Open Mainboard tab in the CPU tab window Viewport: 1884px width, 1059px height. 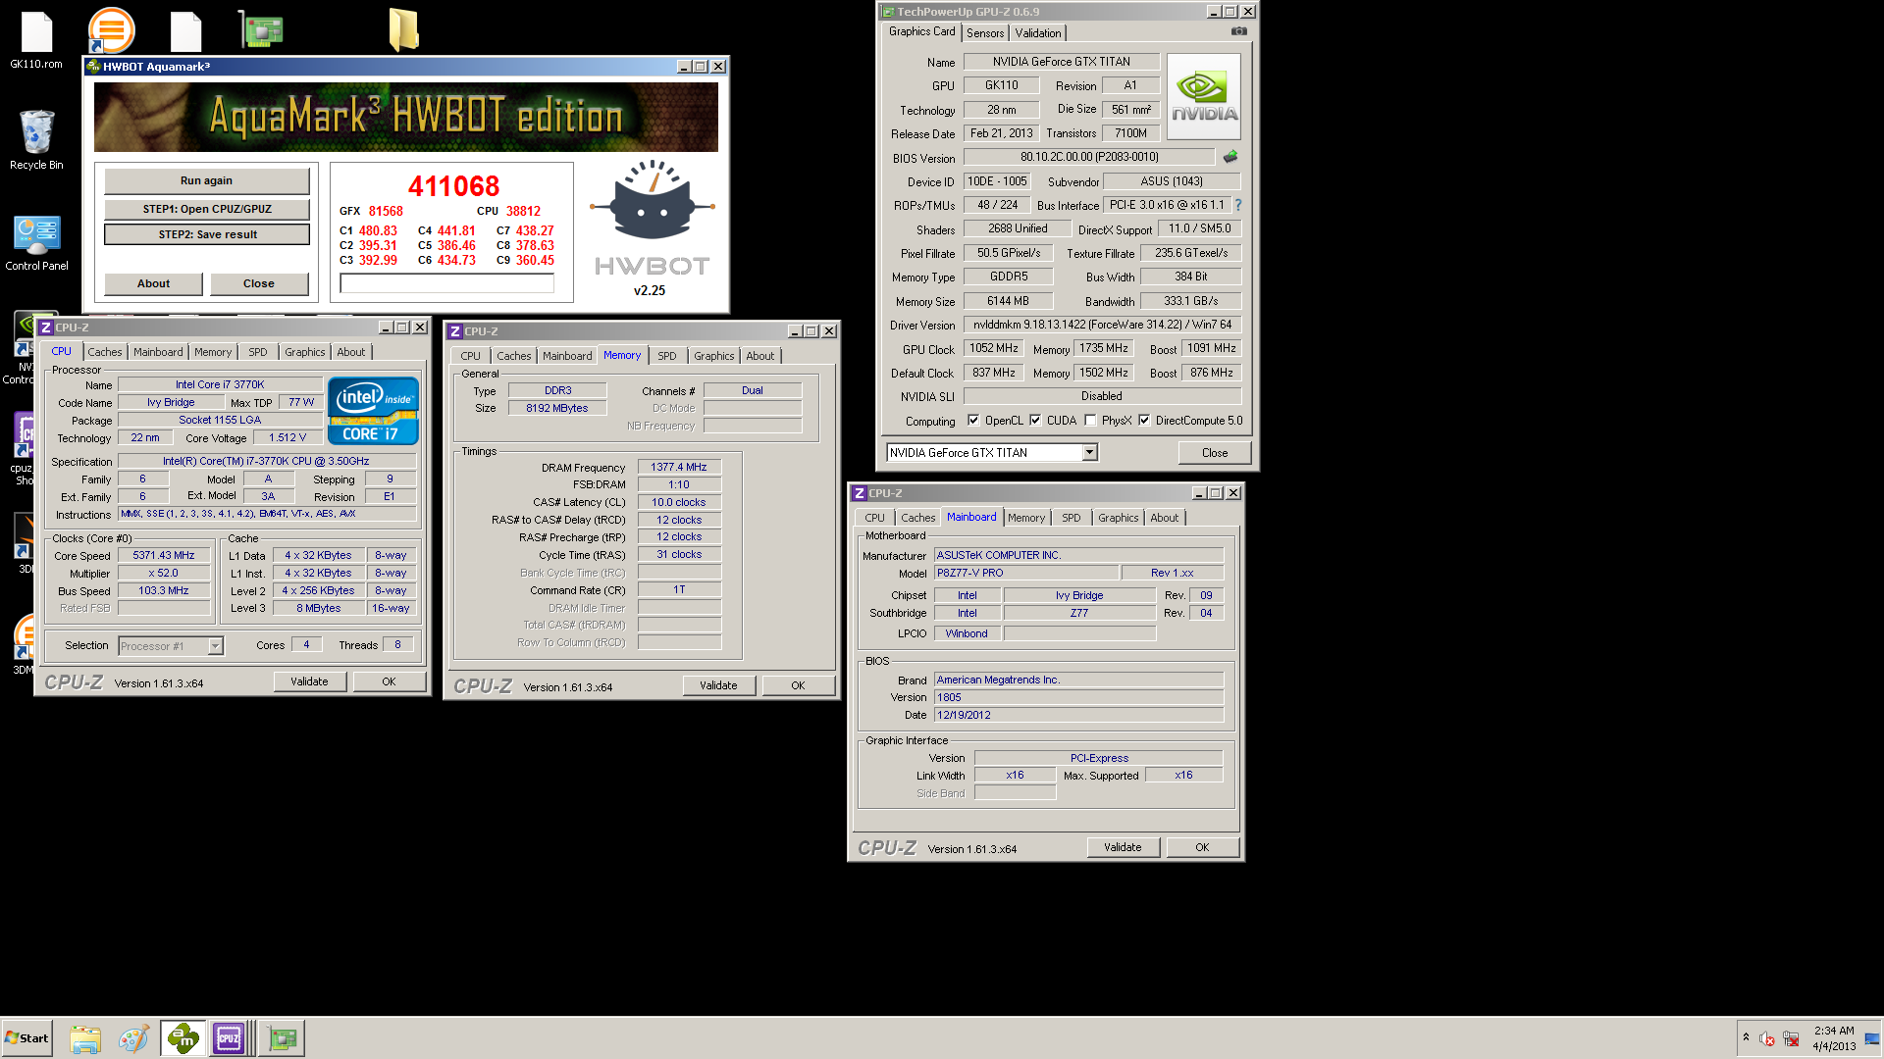point(158,352)
